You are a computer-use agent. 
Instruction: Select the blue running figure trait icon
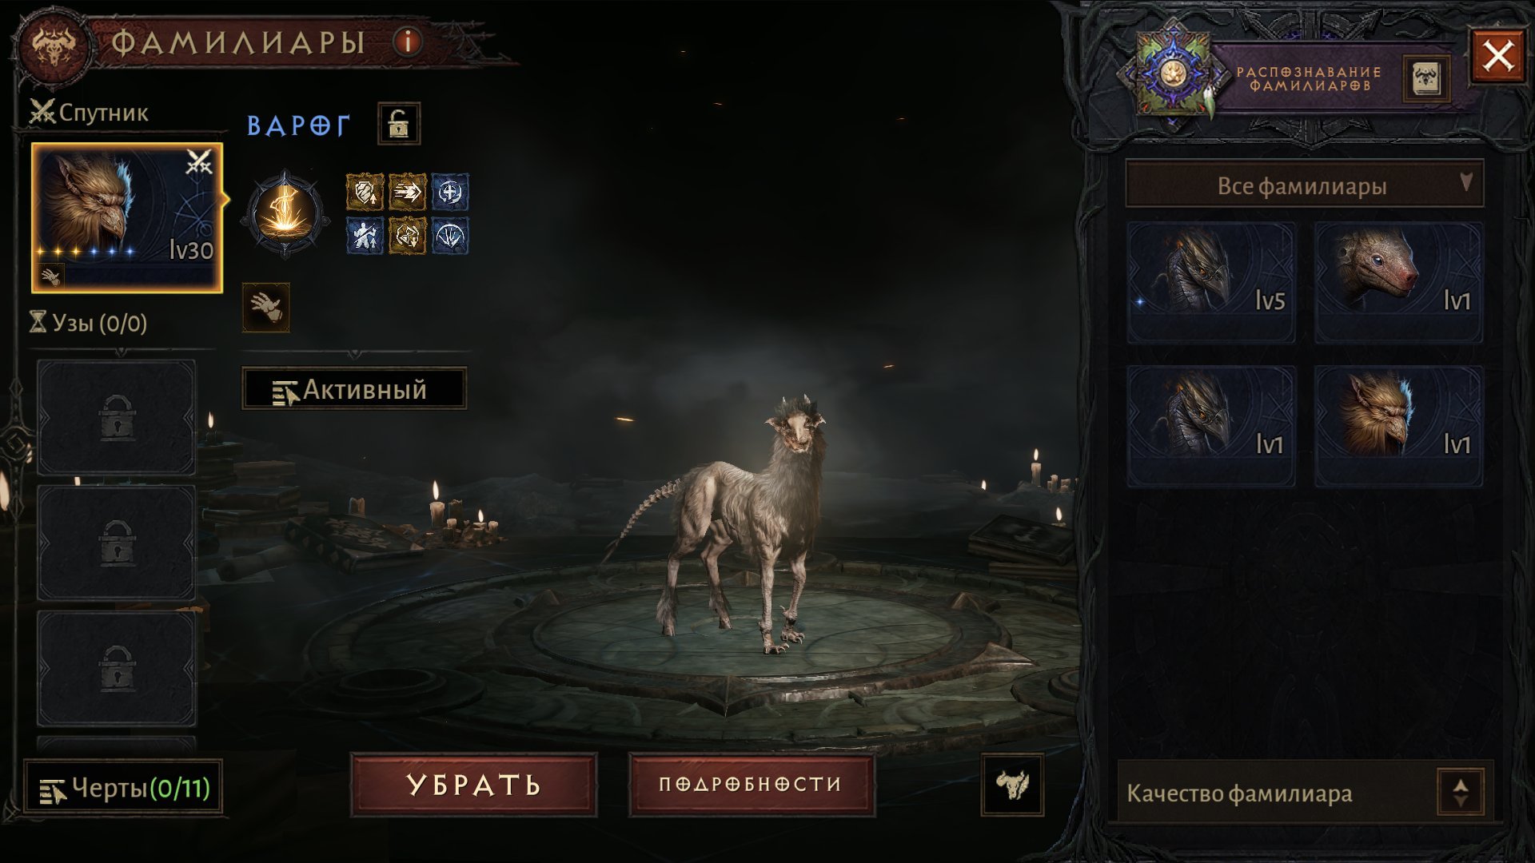pos(365,237)
